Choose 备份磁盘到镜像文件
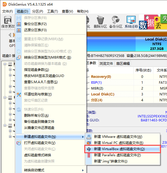 (x=51, y=122)
